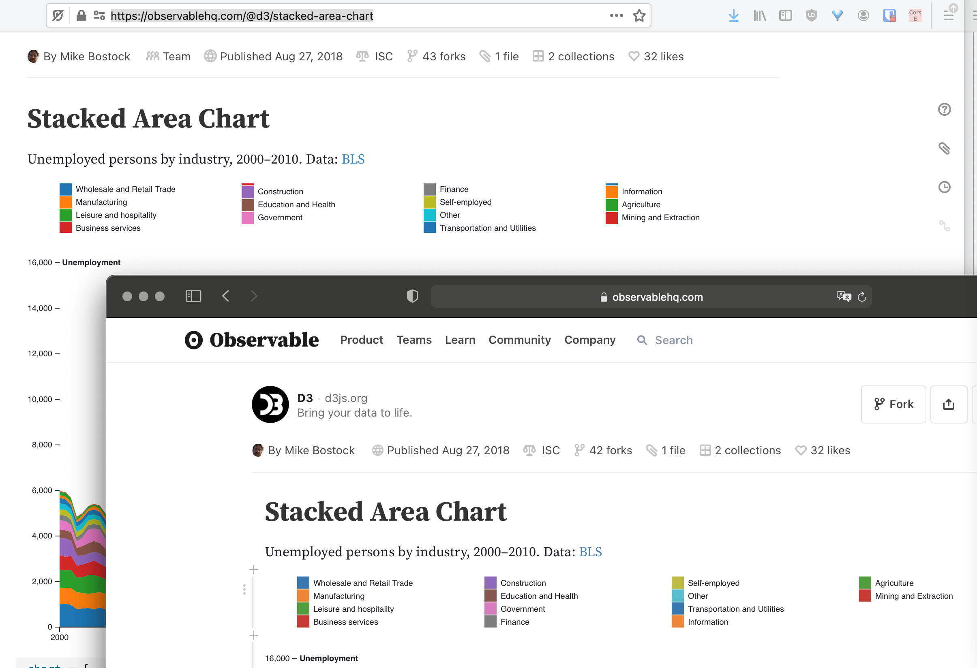Screen dimensions: 977x668
Task: View notebook history with the clock icon
Action: pos(945,187)
